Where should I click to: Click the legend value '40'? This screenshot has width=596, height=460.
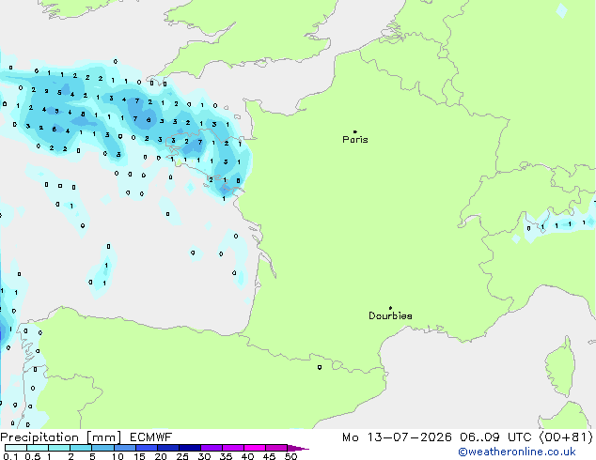point(247,456)
